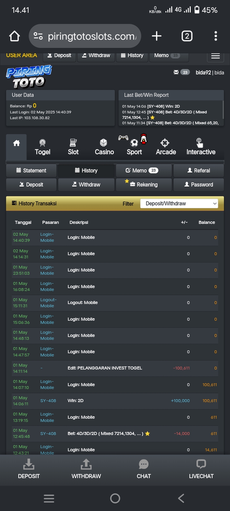Open the Sport games category

[134, 147]
